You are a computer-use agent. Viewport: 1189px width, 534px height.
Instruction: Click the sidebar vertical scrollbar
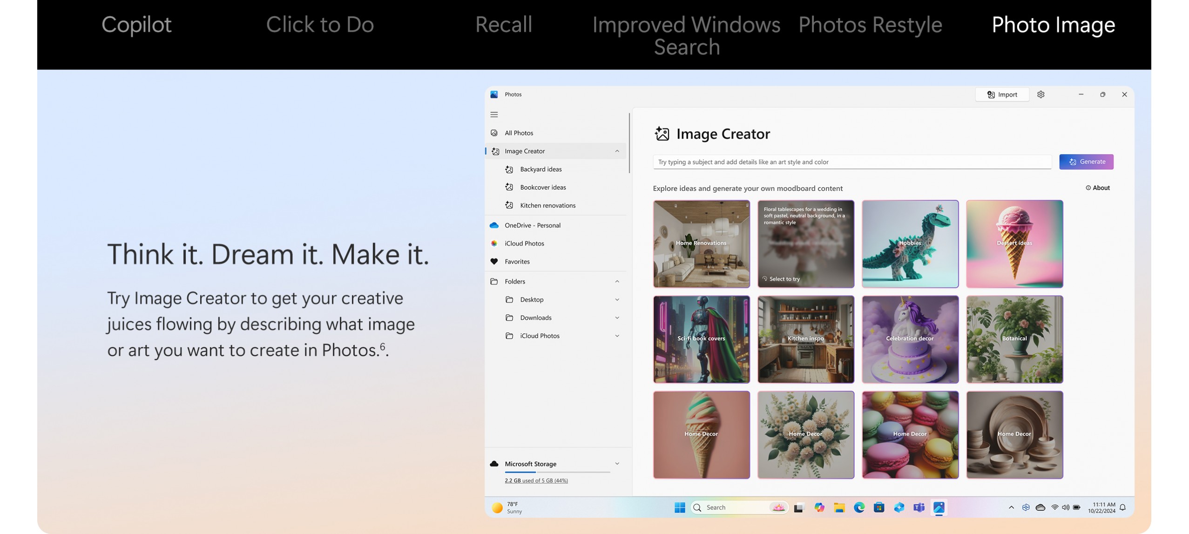pyautogui.click(x=629, y=143)
